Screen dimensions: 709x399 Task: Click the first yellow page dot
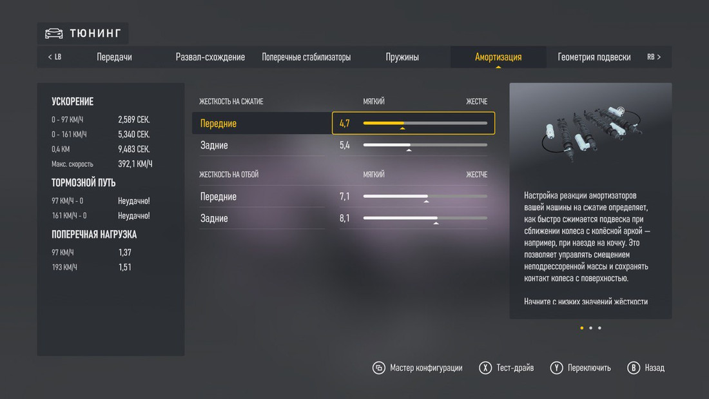coord(582,328)
